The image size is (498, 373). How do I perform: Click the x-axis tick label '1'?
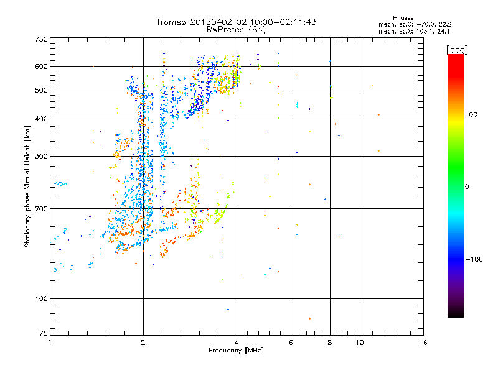(50, 343)
